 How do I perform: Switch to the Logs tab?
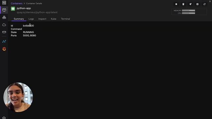[x=31, y=19]
